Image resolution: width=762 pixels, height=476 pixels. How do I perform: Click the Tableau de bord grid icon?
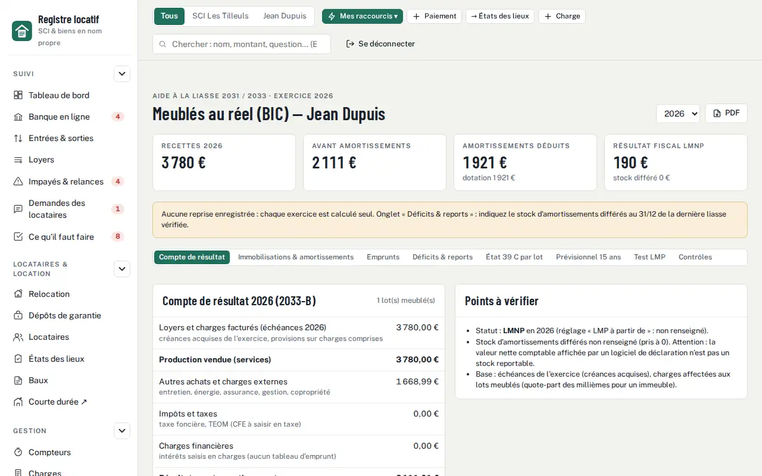pyautogui.click(x=18, y=95)
